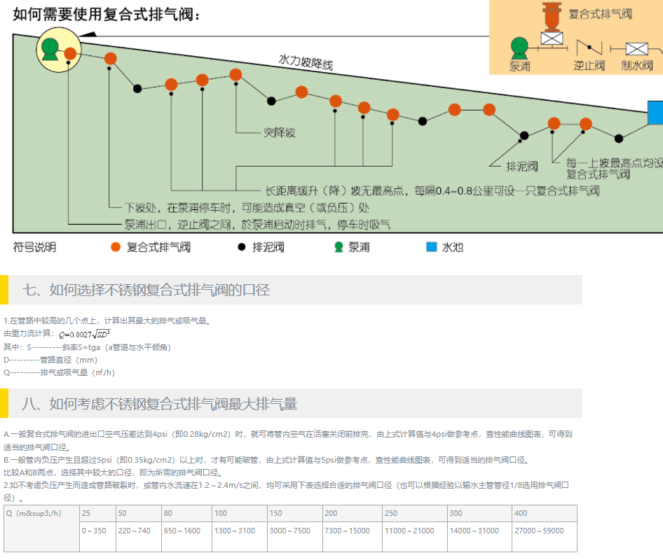Image resolution: width=663 pixels, height=560 pixels.
Task: Click the pump icon above the 泵浦 label in the inset
Action: pyautogui.click(x=519, y=47)
